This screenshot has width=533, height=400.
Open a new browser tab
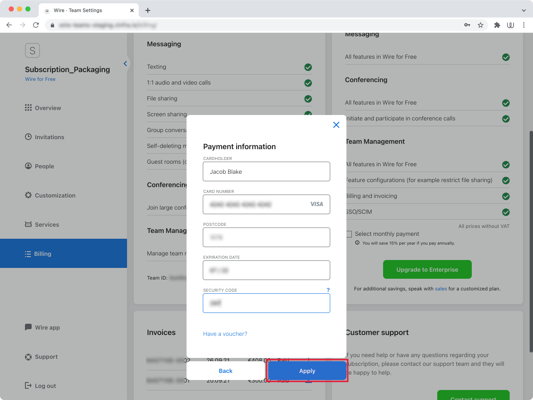tap(148, 10)
